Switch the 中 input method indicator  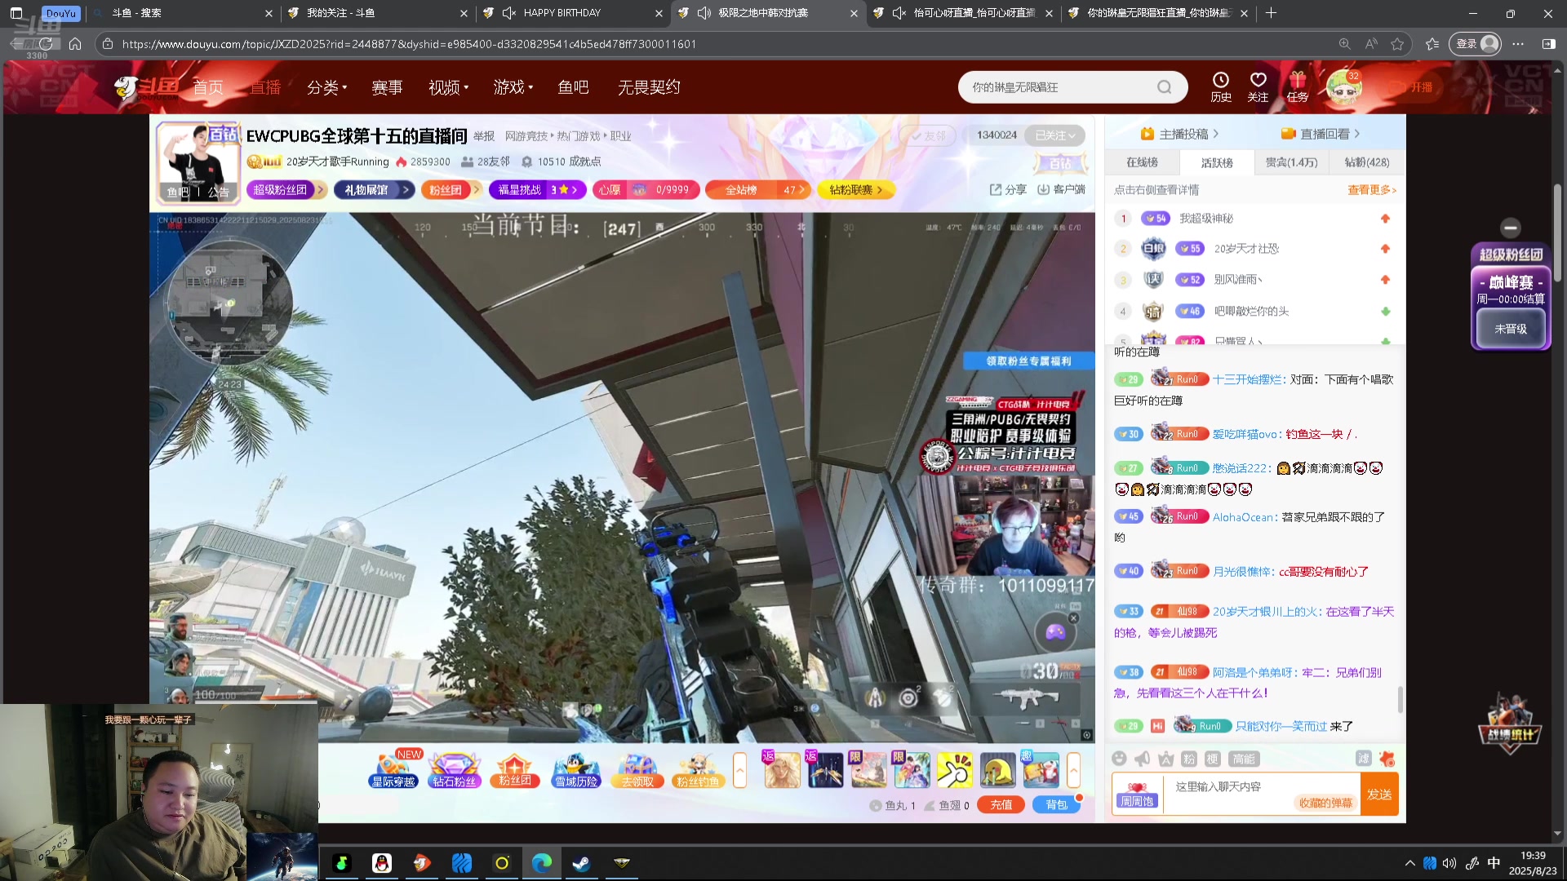1494,863
